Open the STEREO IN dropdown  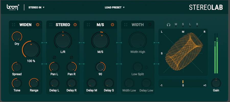click(x=36, y=7)
